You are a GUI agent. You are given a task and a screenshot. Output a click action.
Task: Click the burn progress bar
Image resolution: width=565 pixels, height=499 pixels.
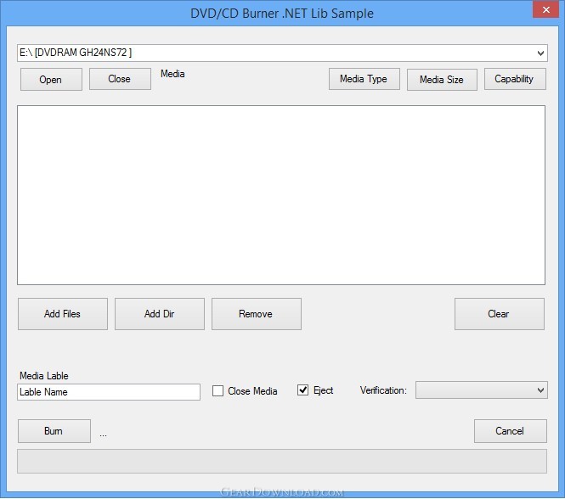[282, 461]
